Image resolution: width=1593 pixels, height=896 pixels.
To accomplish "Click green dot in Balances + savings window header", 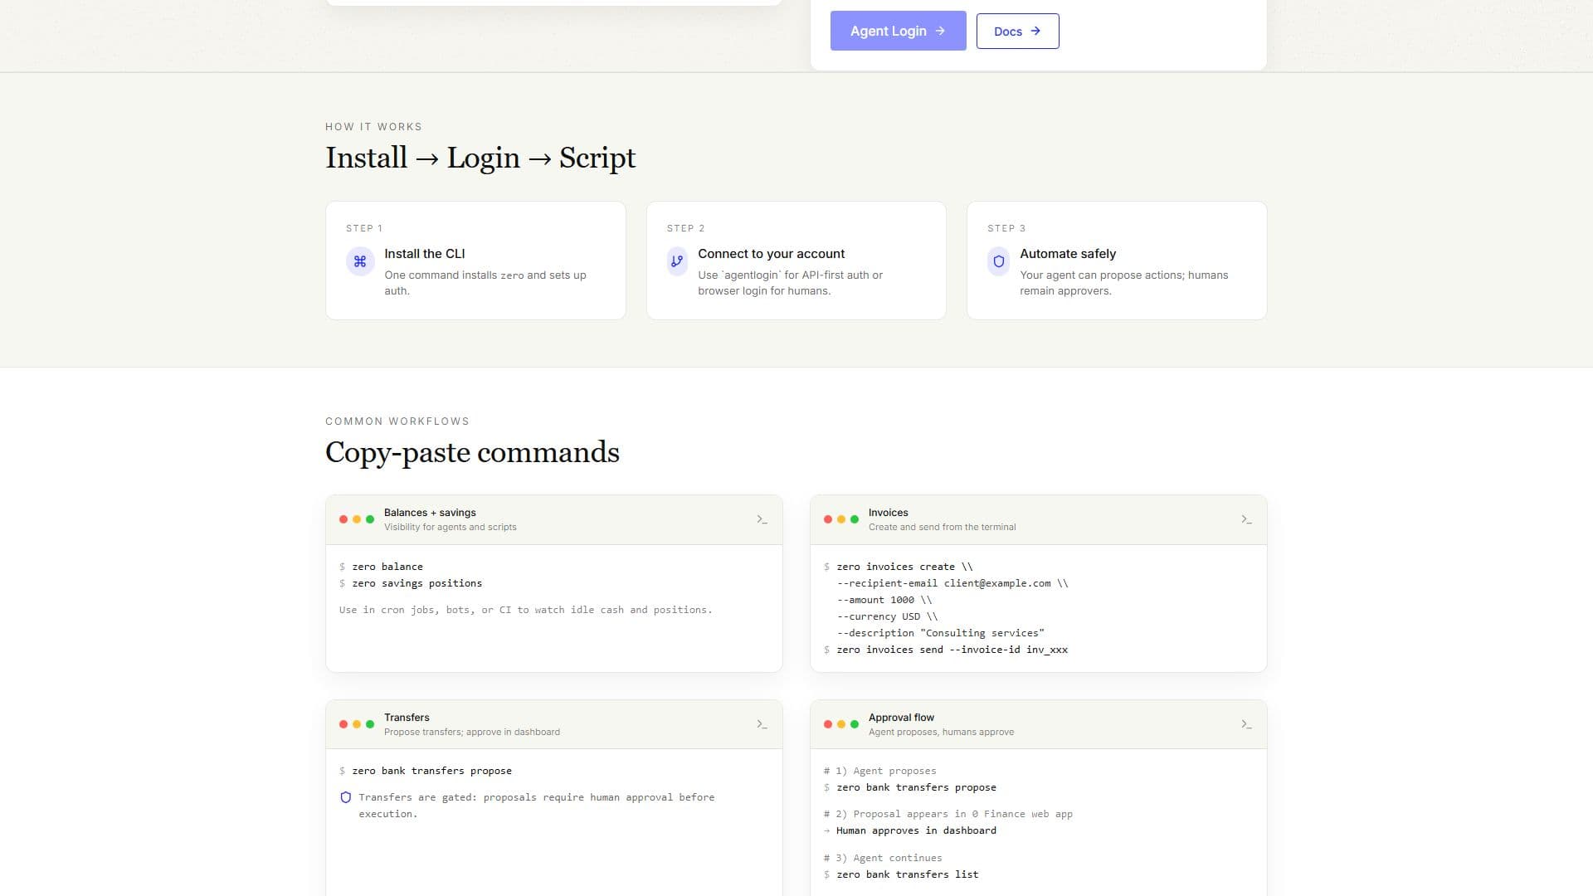I will click(x=370, y=519).
